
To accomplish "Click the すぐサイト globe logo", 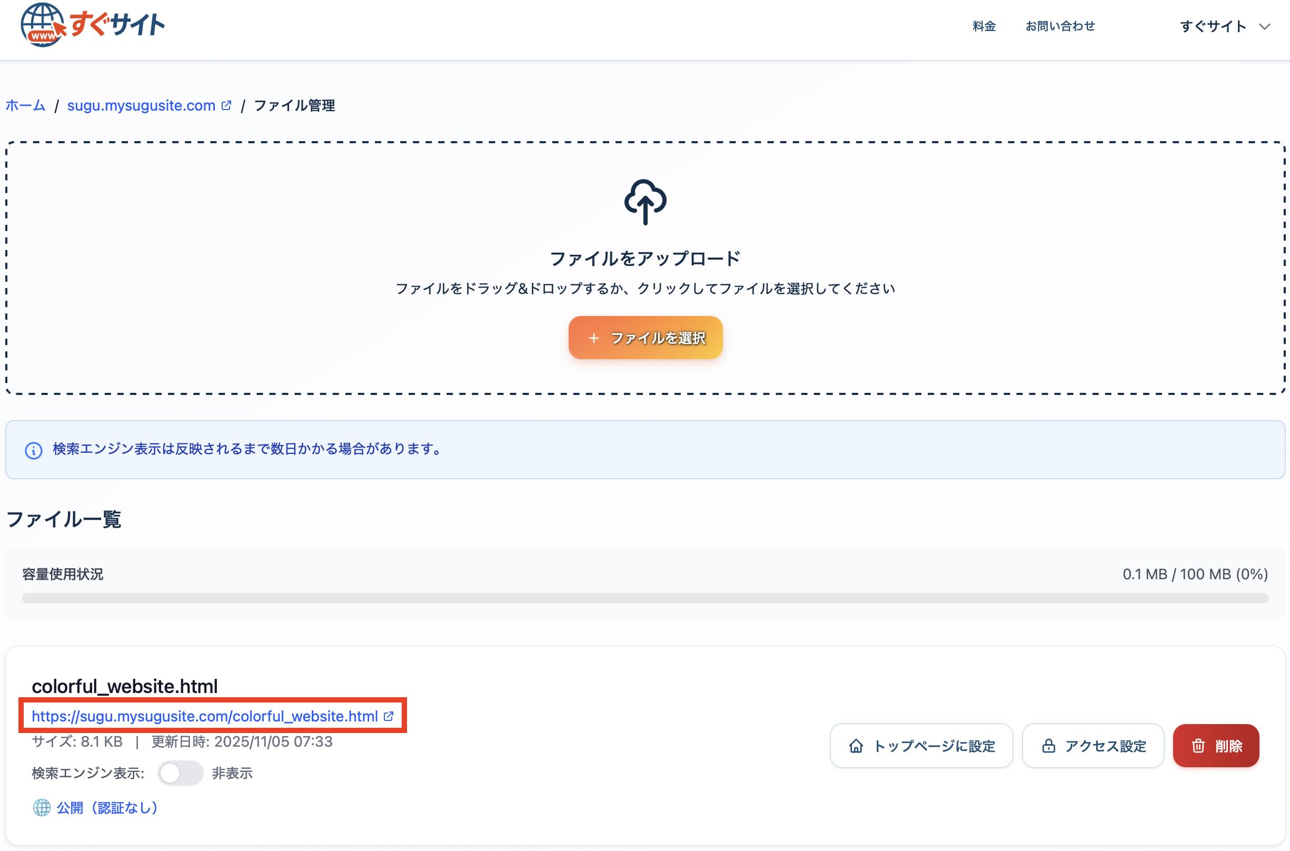I will coord(43,24).
